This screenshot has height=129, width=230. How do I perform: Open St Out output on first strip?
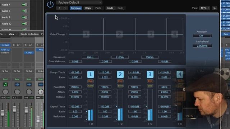(5, 71)
